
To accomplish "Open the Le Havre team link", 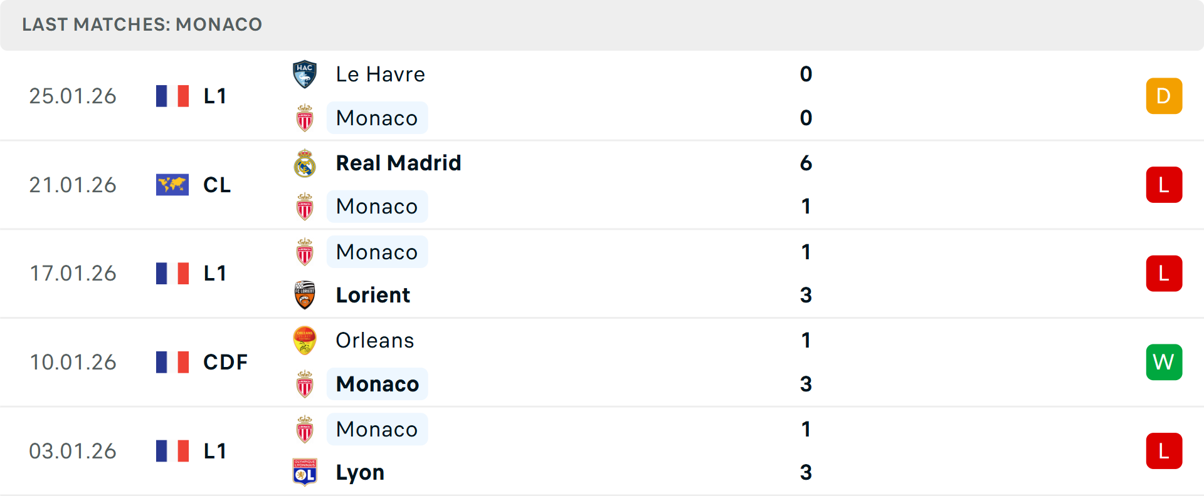I will click(x=380, y=75).
